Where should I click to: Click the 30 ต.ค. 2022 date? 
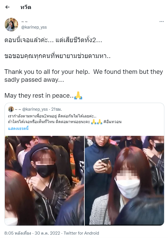[x=47, y=233]
